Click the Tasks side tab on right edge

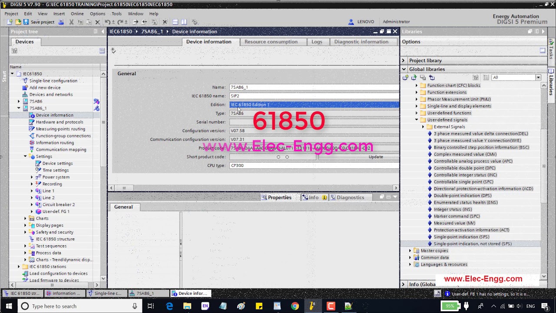point(552,53)
